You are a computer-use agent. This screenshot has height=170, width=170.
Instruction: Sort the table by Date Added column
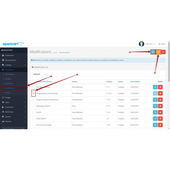click(x=135, y=82)
